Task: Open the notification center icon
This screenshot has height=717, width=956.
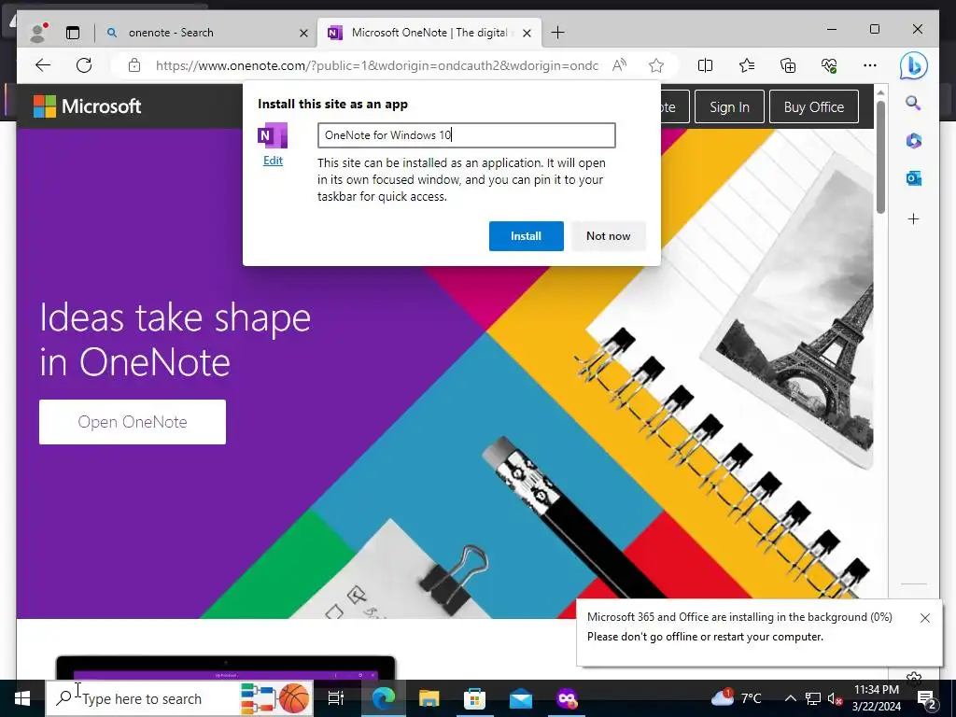Action: click(927, 698)
